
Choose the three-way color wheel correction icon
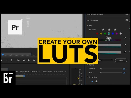[x=97, y=81]
